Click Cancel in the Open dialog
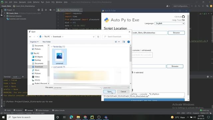Image resolution: width=213 pixels, height=120 pixels. 123,92
